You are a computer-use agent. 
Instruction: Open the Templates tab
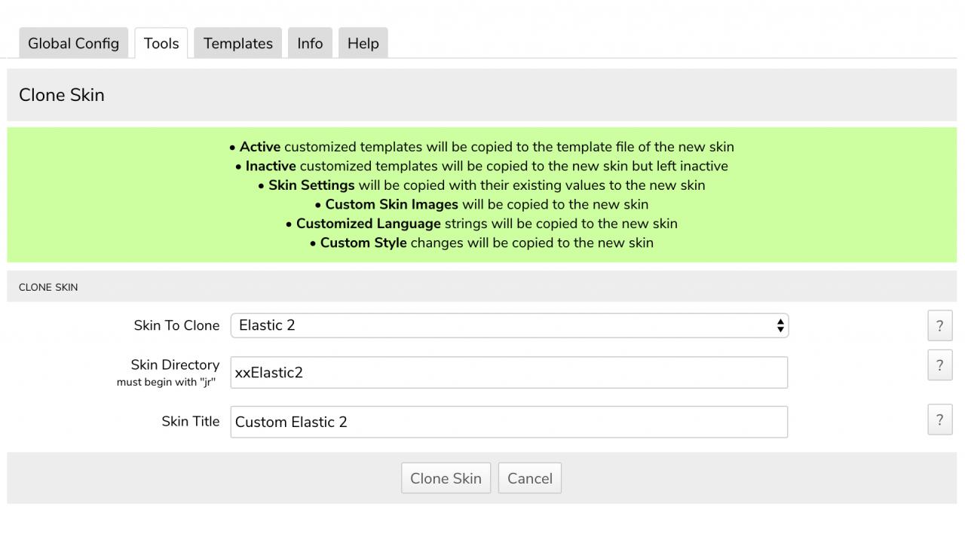(x=237, y=44)
